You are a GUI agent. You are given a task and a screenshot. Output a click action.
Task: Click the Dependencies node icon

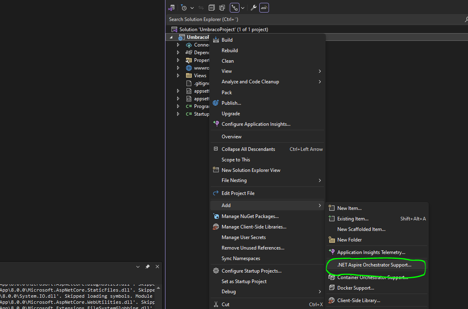[x=188, y=53]
